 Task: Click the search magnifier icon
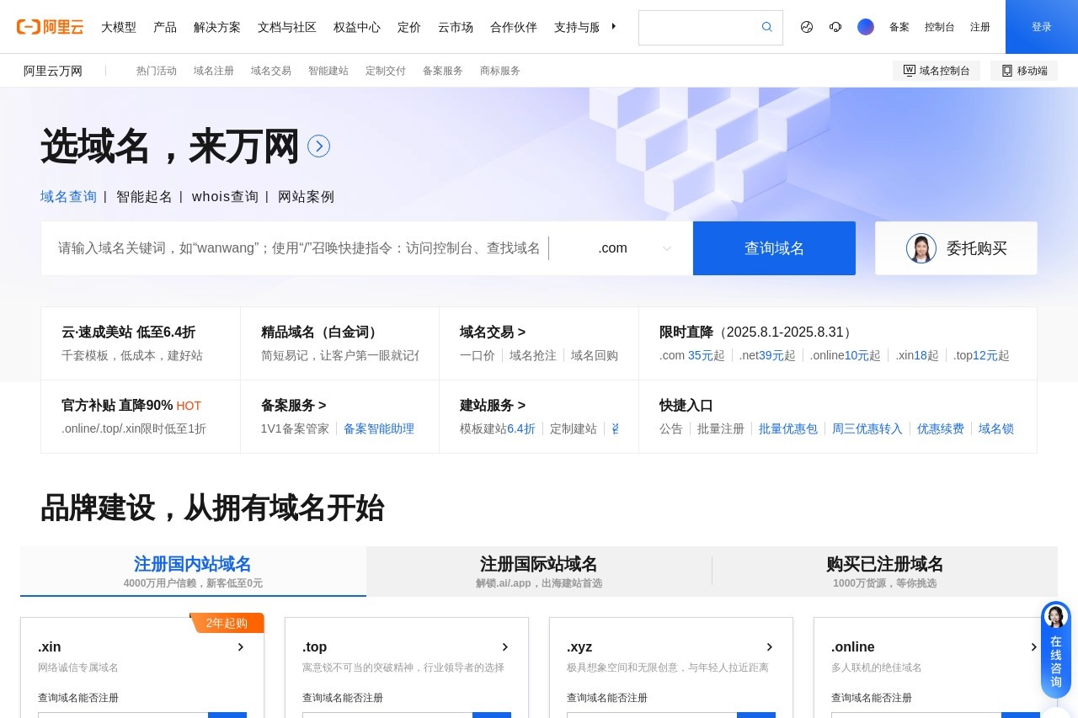pyautogui.click(x=766, y=27)
